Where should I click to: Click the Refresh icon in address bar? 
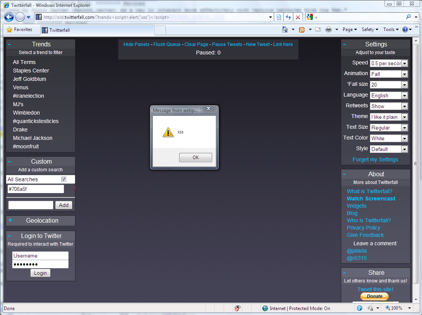tap(288, 17)
